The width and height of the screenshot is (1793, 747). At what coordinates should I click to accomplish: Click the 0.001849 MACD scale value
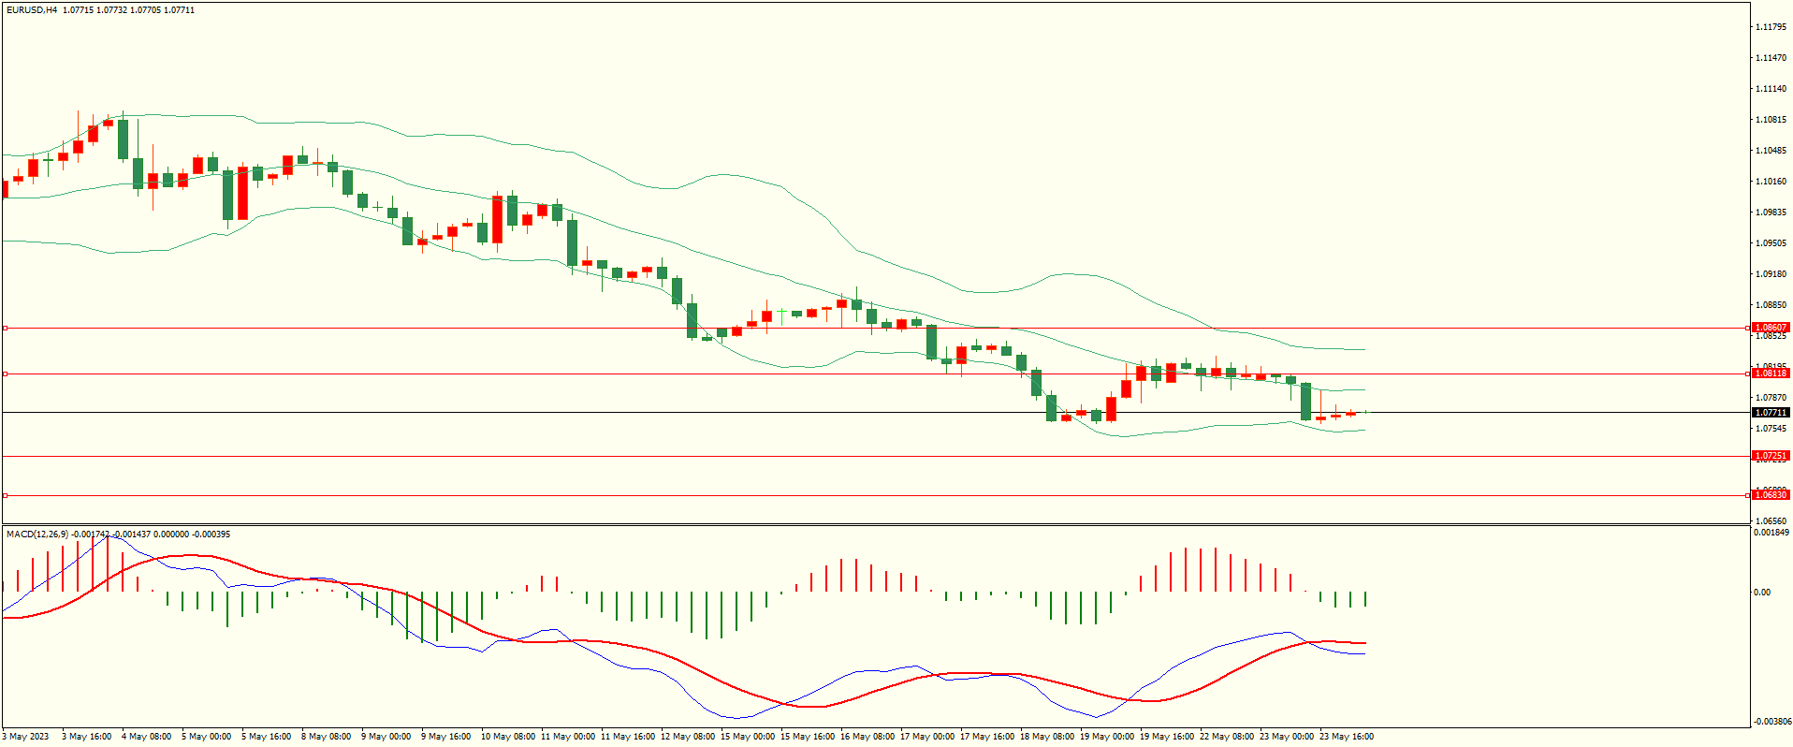click(x=1771, y=532)
